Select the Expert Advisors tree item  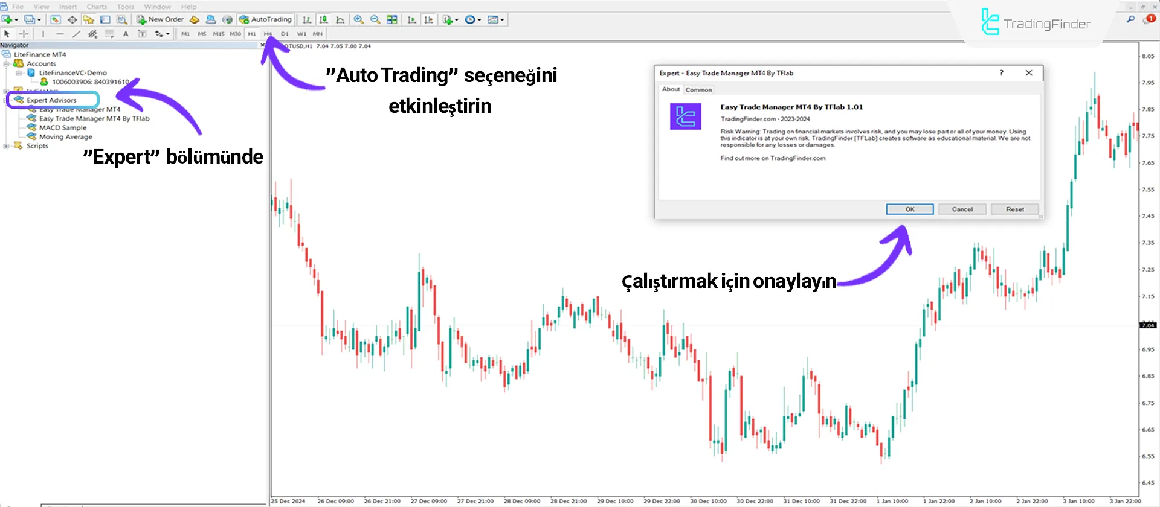51,100
